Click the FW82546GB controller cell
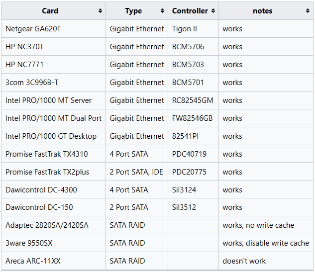Image resolution: width=315 pixels, height=272 pixels. (193, 118)
